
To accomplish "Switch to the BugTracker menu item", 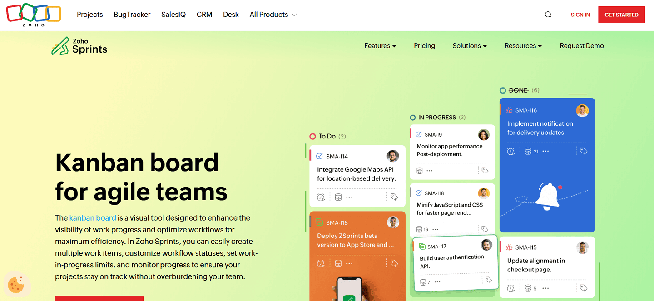I will [132, 15].
